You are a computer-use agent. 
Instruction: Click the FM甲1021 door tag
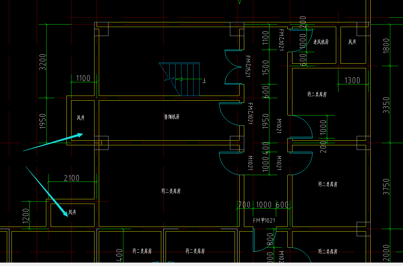pyautogui.click(x=264, y=220)
